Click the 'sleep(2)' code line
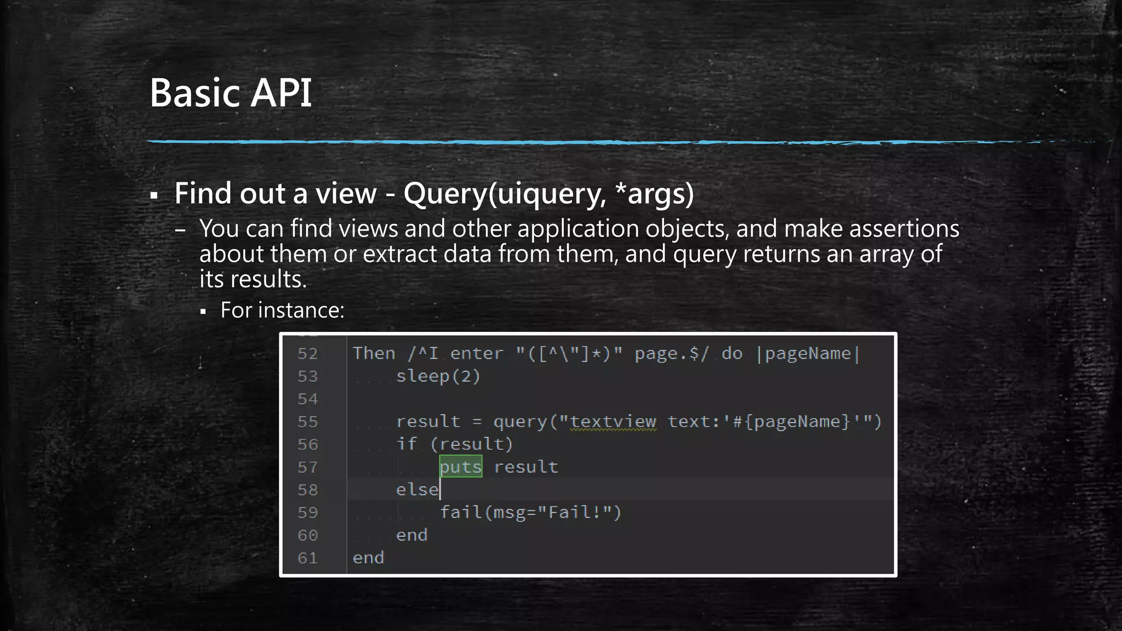 [x=438, y=376]
